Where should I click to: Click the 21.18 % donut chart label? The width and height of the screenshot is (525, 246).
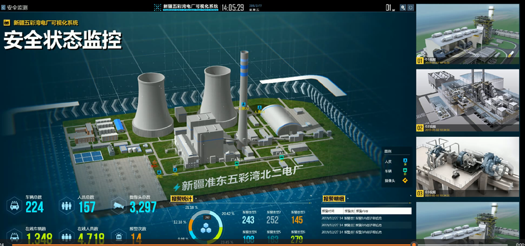point(191,207)
